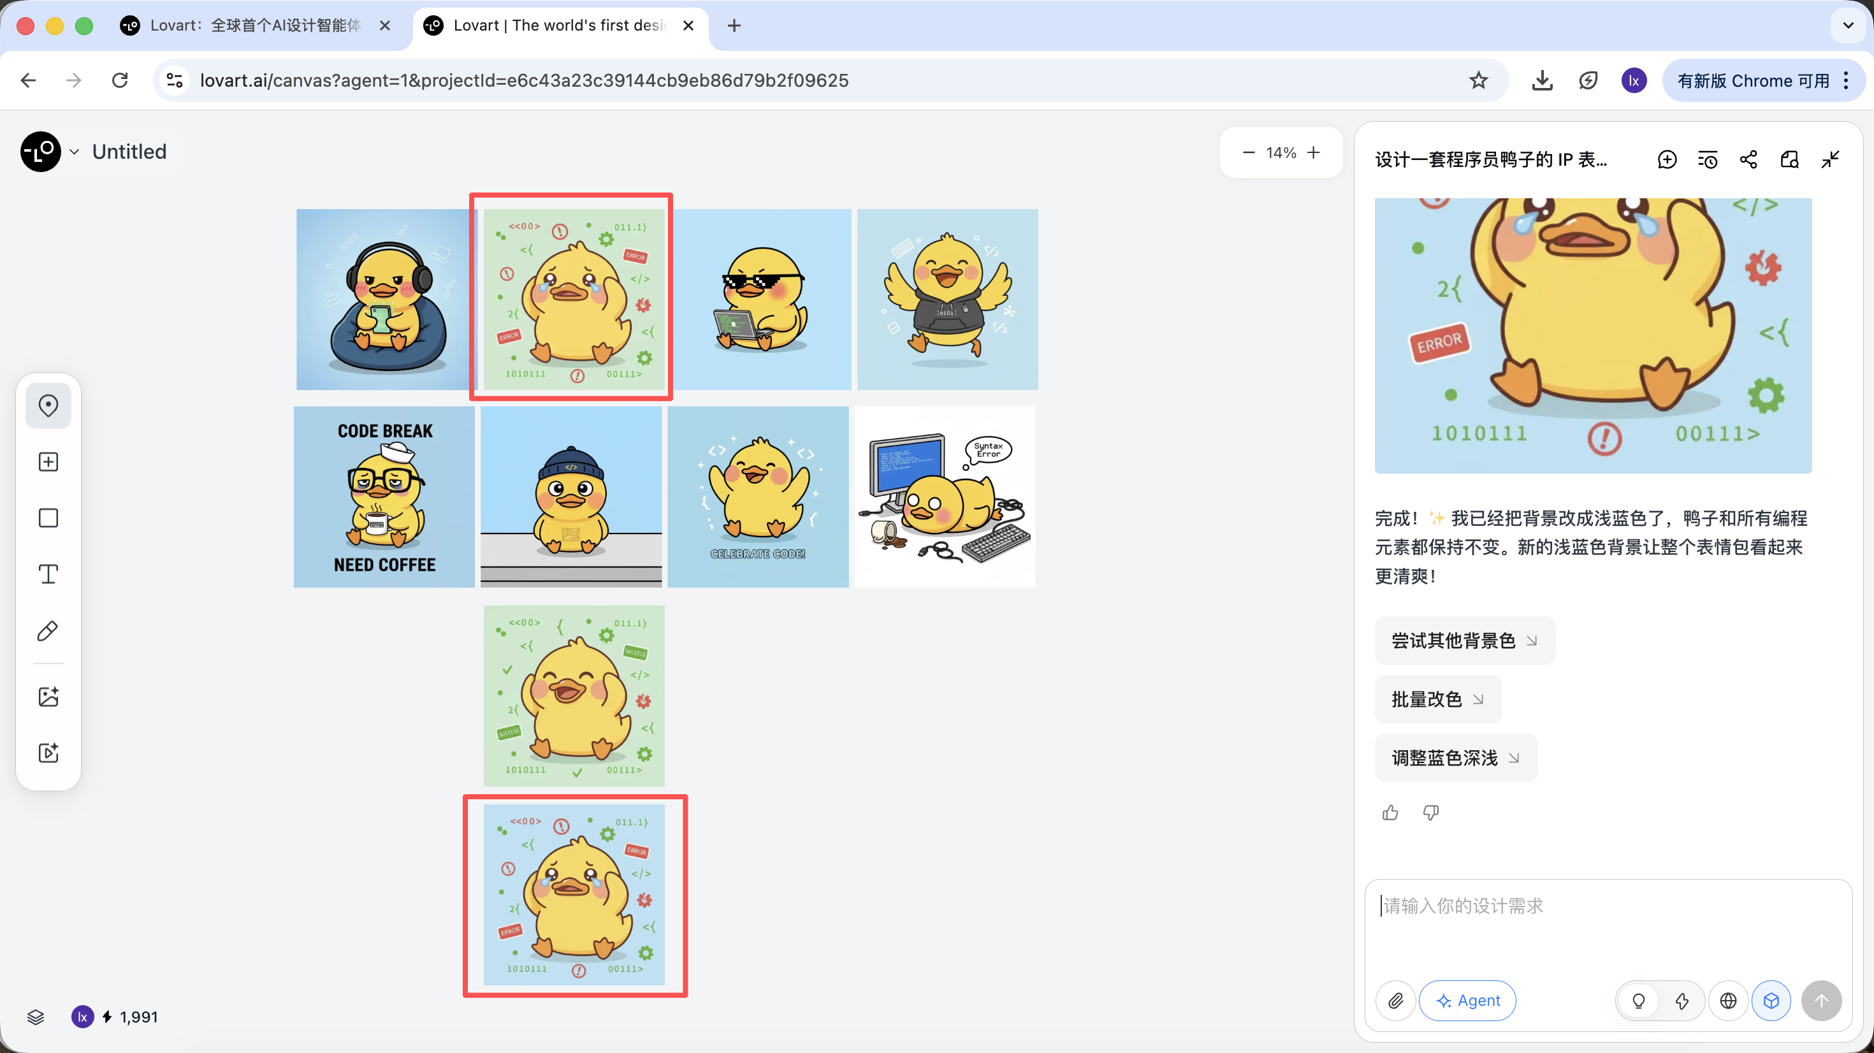The width and height of the screenshot is (1874, 1053).
Task: Click the zoom in plus button
Action: (1314, 153)
